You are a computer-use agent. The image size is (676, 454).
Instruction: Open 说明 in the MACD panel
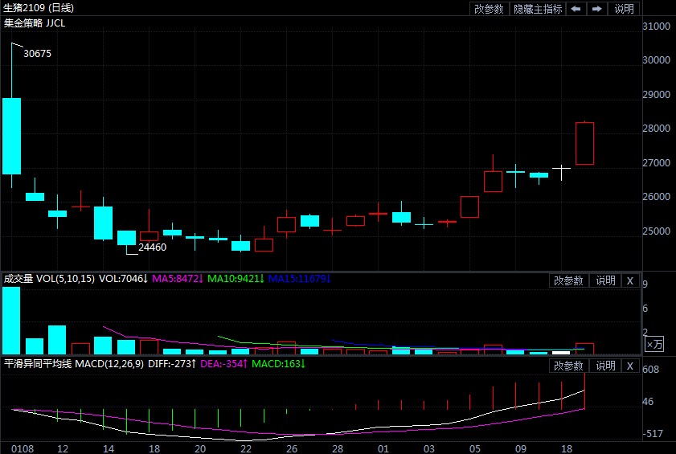click(605, 366)
